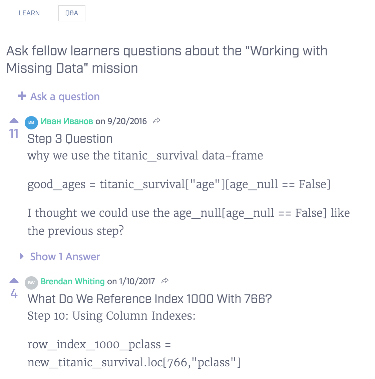The width and height of the screenshot is (375, 379).
Task: Open the Step 3 Question title
Action: 70,139
